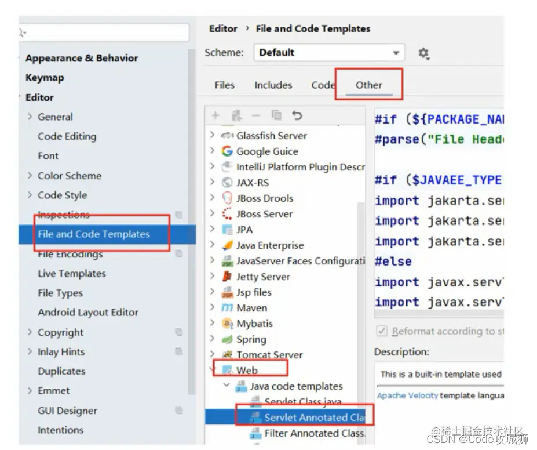537x450 pixels.
Task: Open the Apache Velocity link
Action: [407, 395]
